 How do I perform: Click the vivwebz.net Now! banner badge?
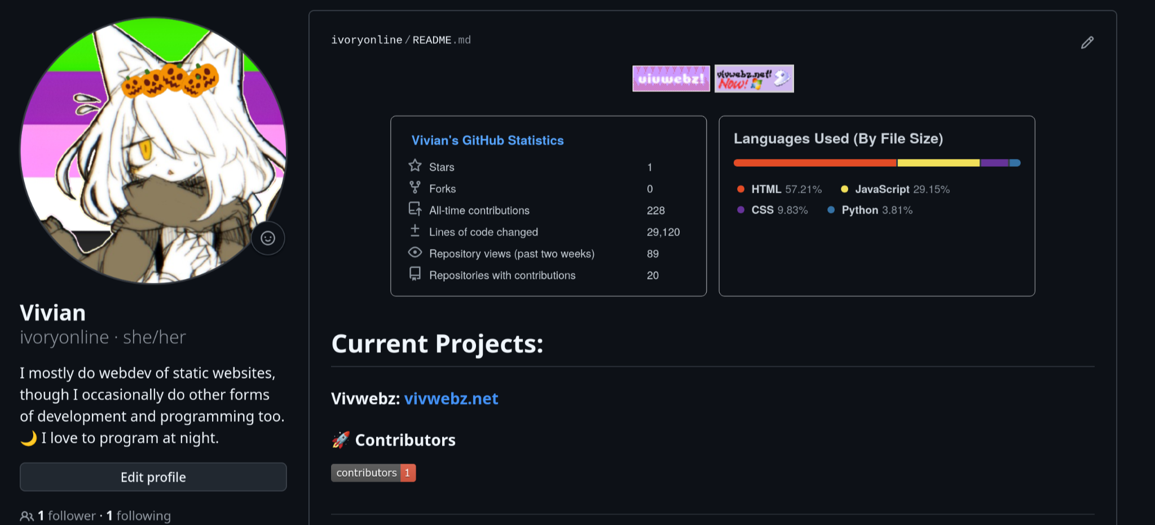[x=754, y=78]
